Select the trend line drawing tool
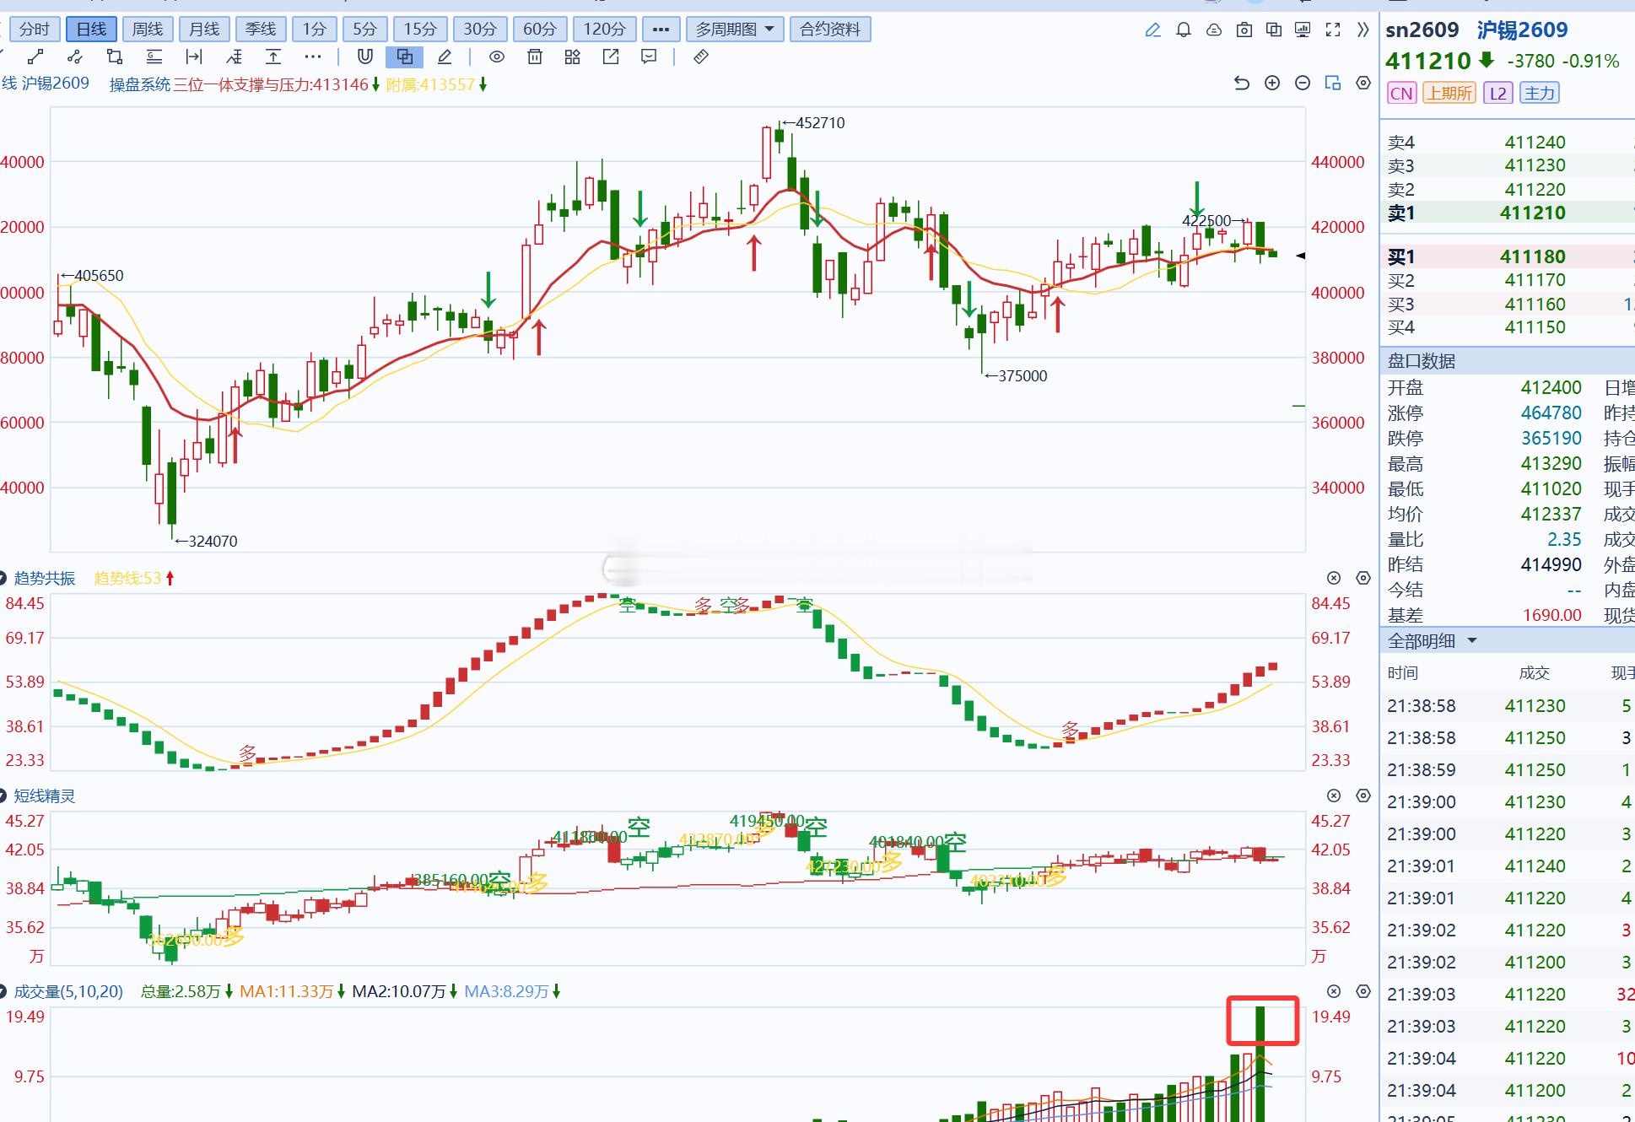The height and width of the screenshot is (1122, 1635). pos(35,57)
